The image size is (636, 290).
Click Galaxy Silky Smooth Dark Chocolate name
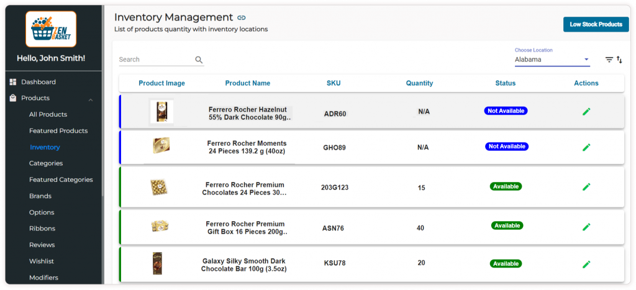point(243,265)
